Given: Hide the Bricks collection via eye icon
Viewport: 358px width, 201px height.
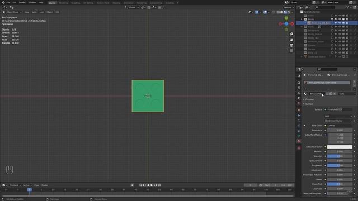Looking at the screenshot, I should (340, 20).
